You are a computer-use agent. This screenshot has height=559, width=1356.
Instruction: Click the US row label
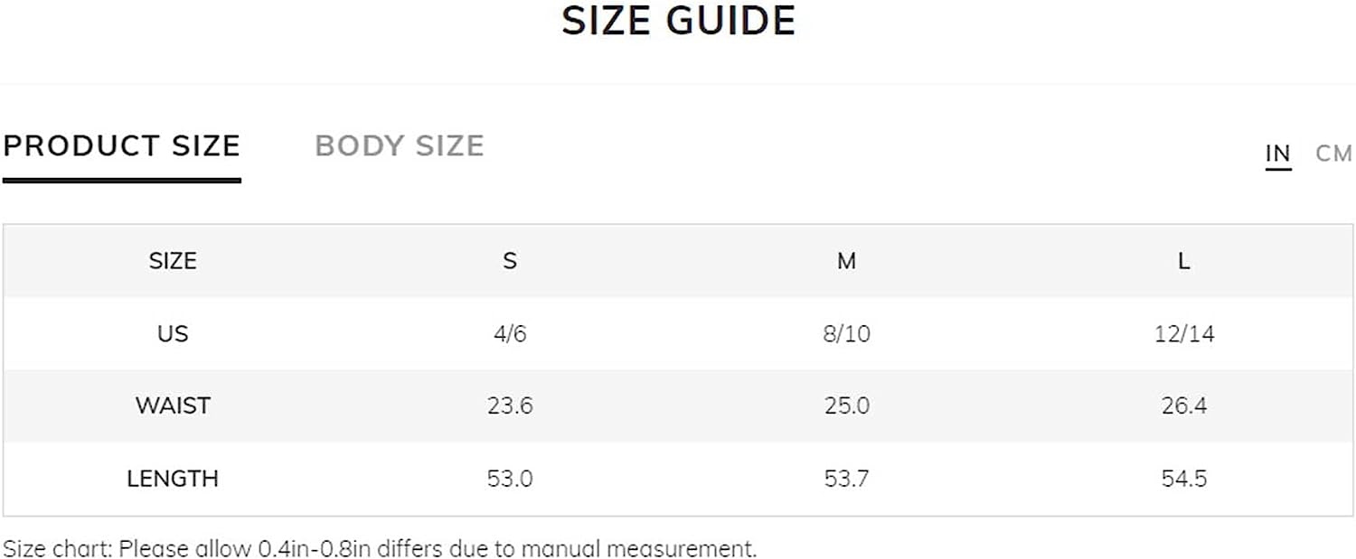pyautogui.click(x=173, y=333)
